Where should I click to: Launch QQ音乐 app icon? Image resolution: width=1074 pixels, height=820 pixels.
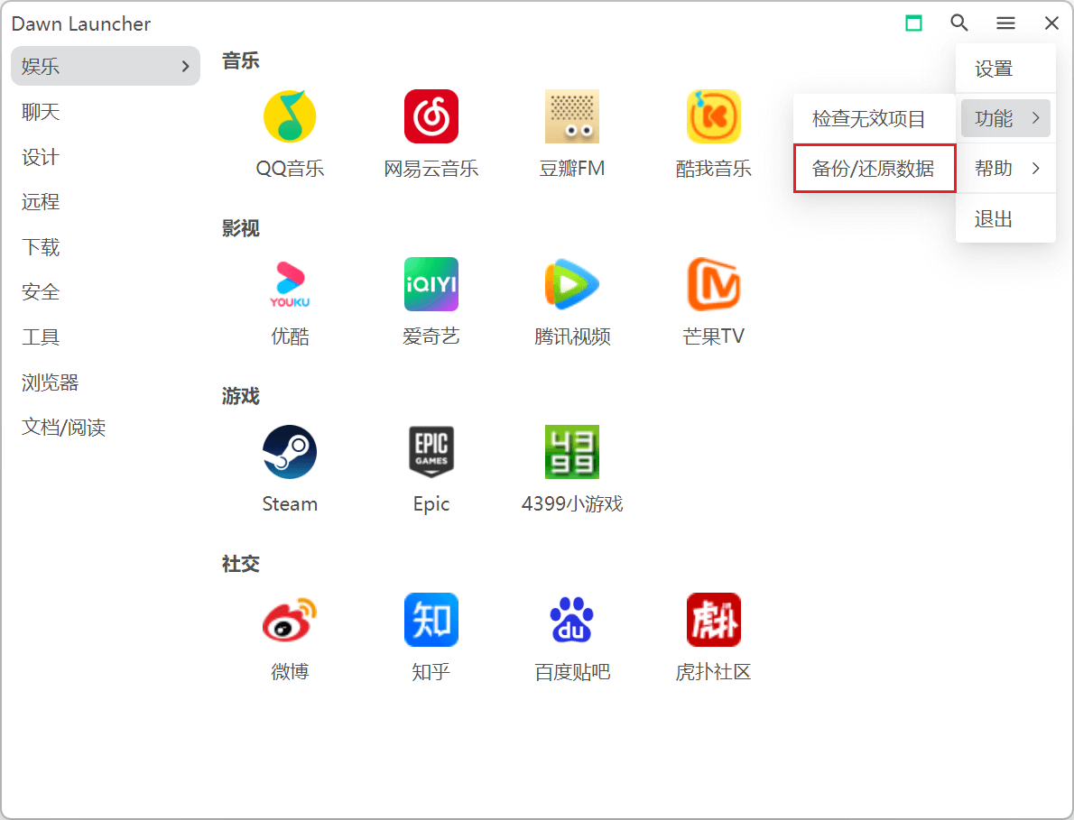(x=290, y=116)
